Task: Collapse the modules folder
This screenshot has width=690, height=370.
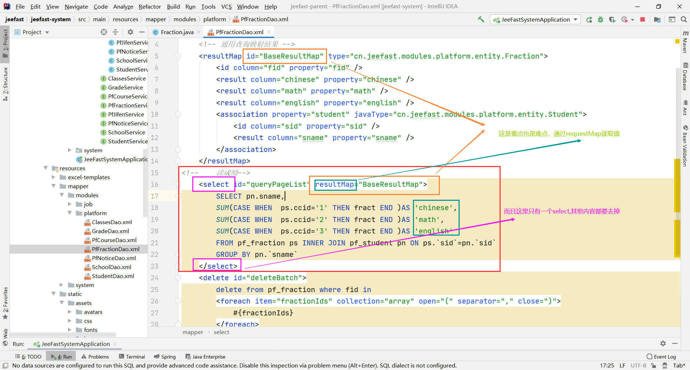Action: (62, 195)
